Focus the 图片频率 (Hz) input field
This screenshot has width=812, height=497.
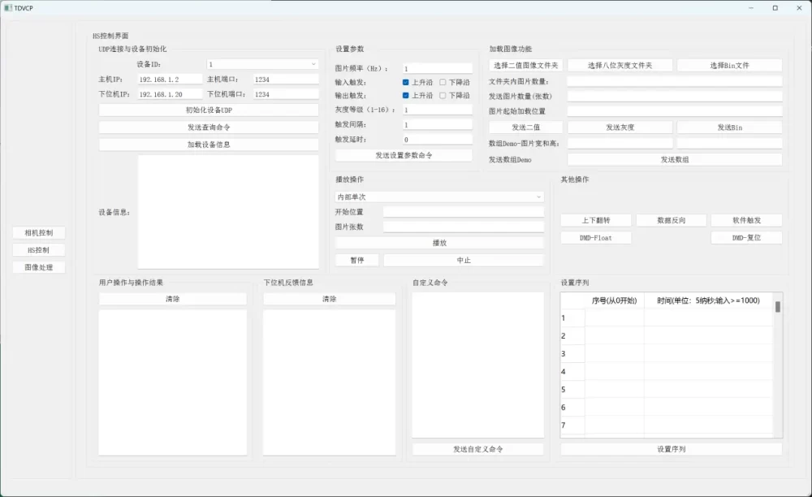437,69
